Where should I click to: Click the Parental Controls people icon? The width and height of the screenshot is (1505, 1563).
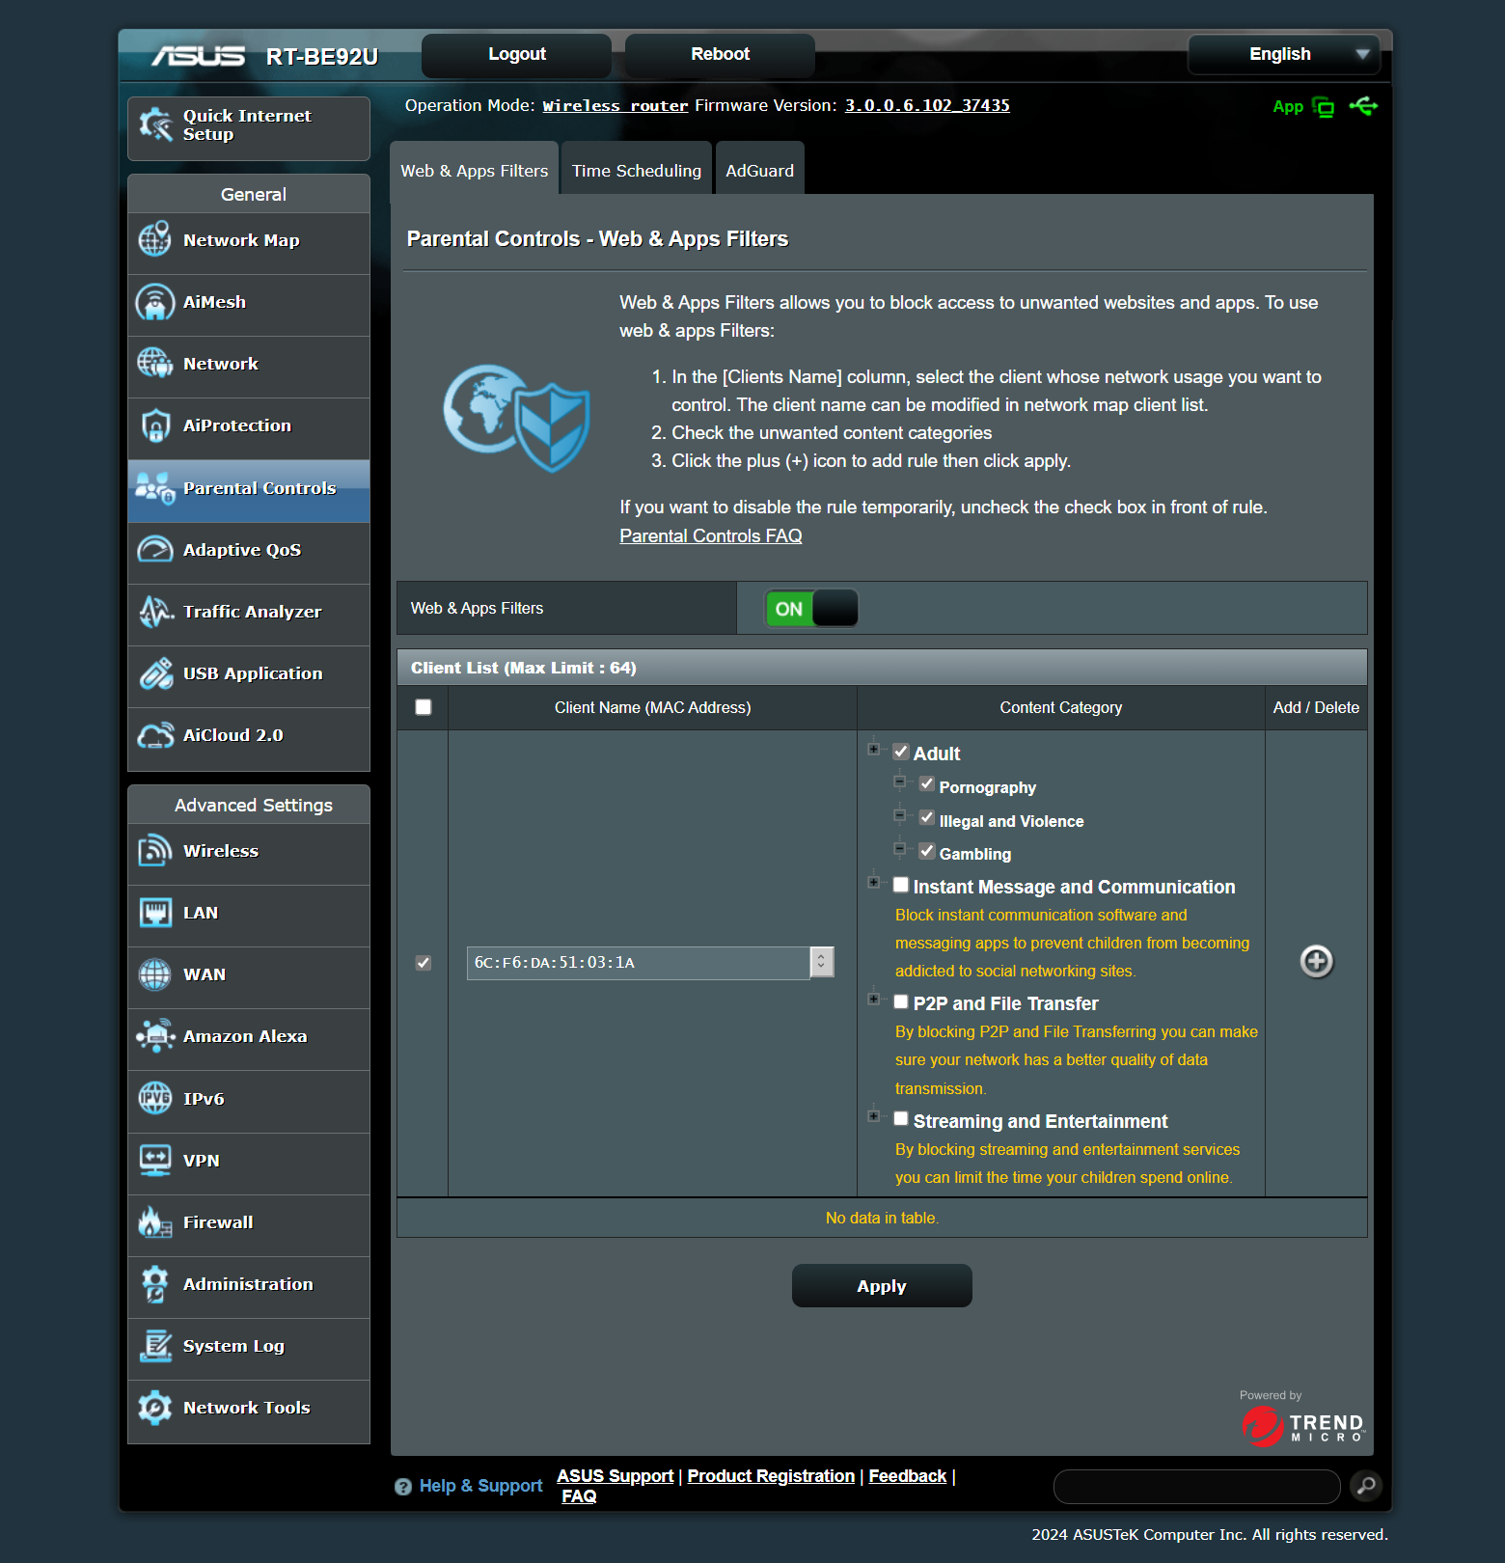155,488
